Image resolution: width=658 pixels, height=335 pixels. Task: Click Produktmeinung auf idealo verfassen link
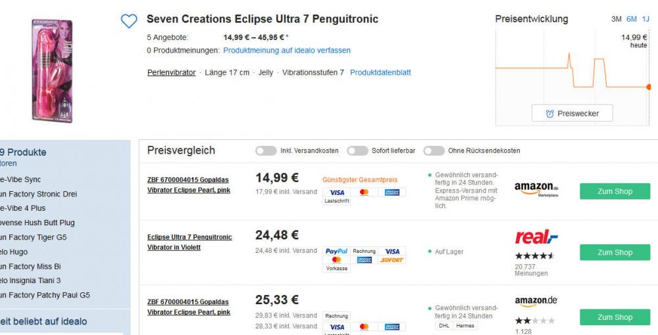point(287,50)
